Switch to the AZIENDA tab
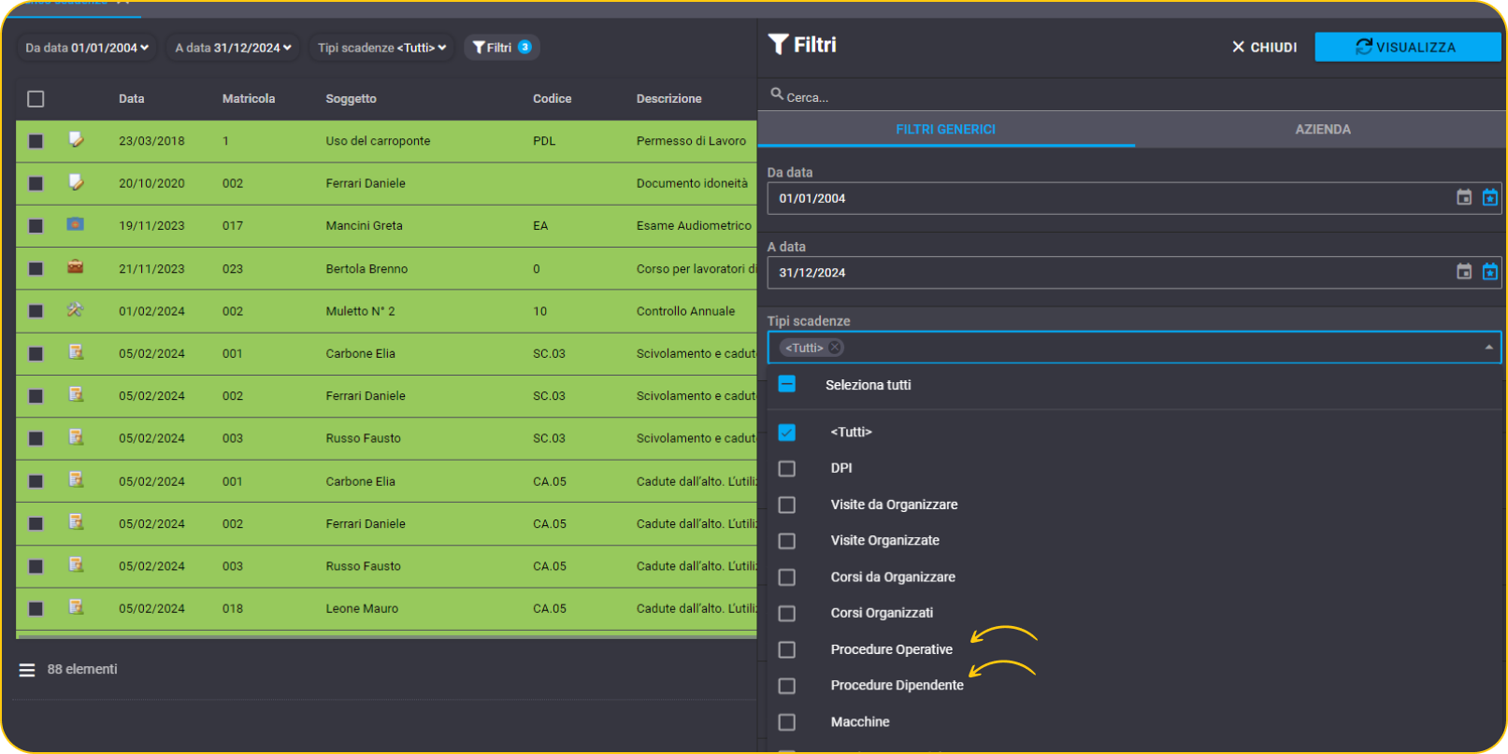The height and width of the screenshot is (754, 1508). 1322,129
